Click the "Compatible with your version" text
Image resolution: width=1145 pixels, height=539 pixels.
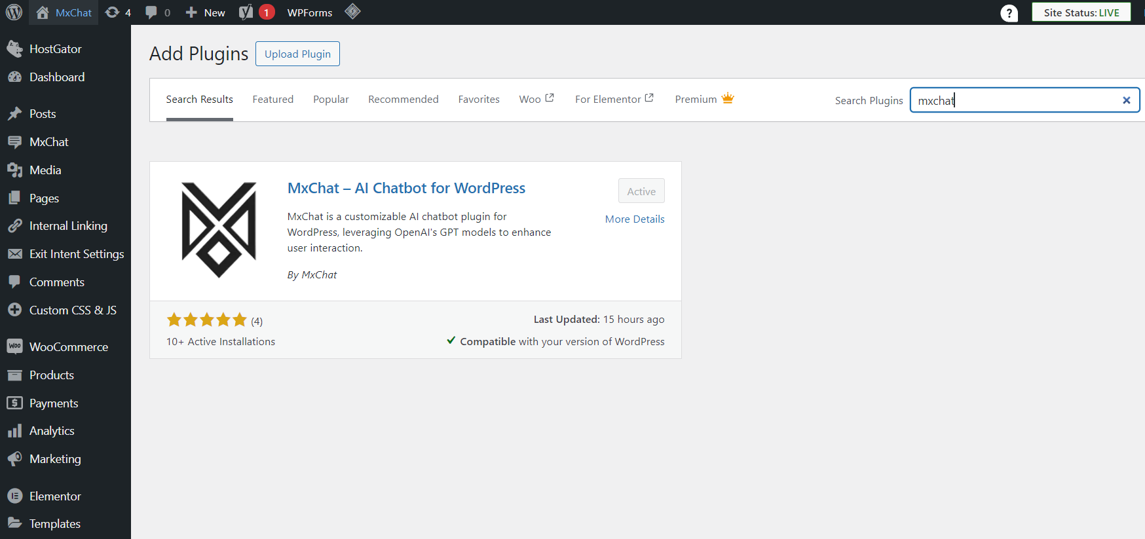(x=562, y=342)
